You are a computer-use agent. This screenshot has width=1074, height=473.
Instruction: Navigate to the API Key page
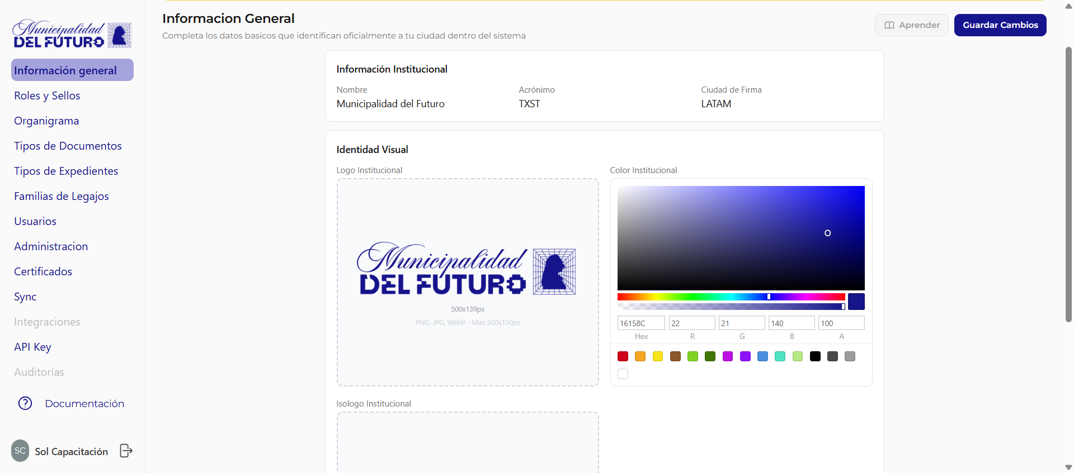coord(32,347)
